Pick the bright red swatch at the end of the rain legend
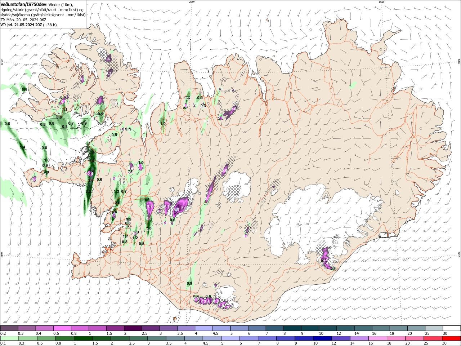Screen dimensions: 461x346 tap(452, 338)
